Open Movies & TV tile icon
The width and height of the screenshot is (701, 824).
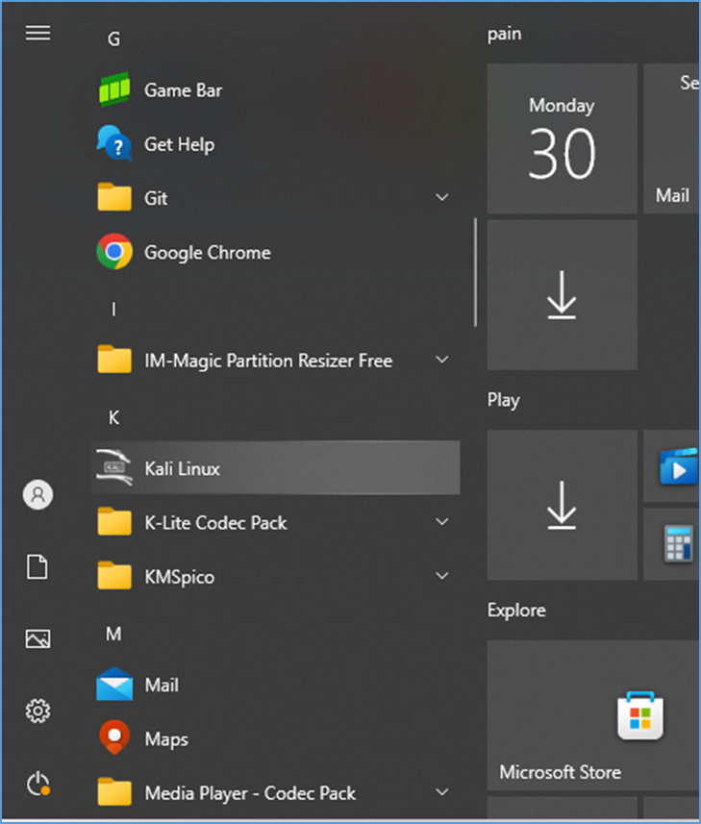[679, 466]
